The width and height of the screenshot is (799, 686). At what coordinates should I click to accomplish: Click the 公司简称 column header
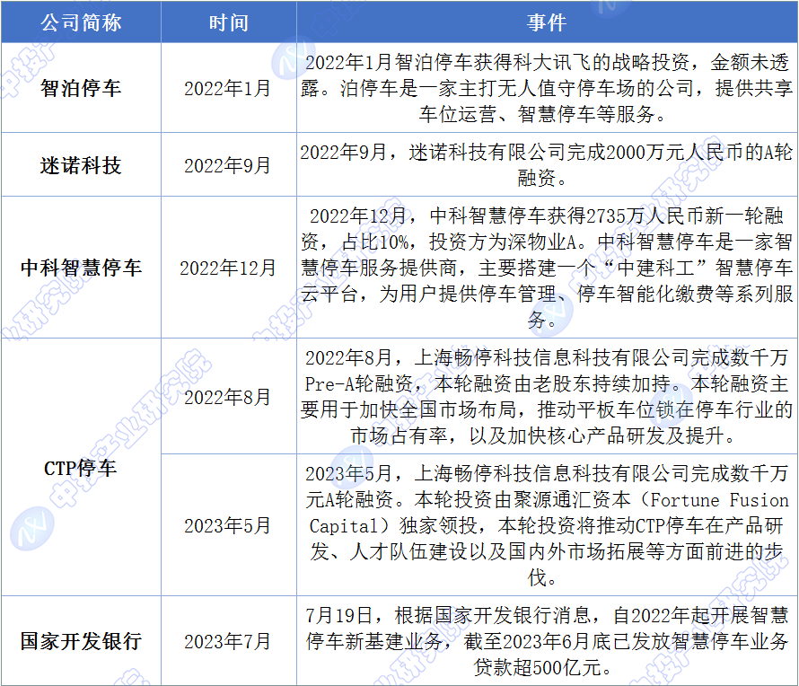81,22
